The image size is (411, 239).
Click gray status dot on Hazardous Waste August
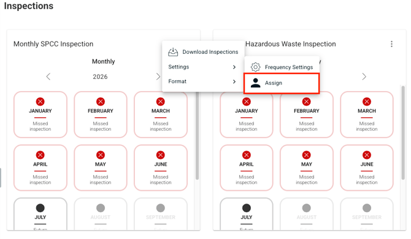coord(307,208)
